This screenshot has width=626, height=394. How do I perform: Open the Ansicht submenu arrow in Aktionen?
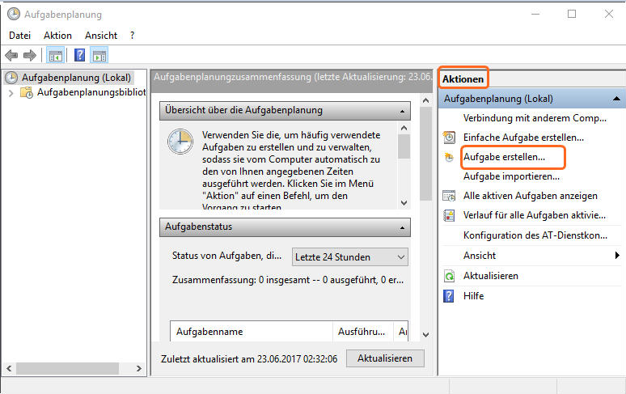tap(617, 256)
